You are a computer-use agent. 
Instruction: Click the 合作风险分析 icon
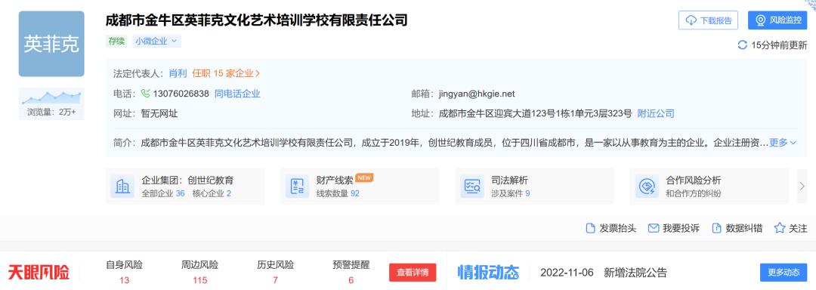point(647,186)
